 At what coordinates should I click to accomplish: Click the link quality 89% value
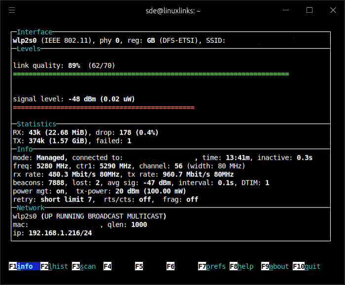tap(74, 65)
